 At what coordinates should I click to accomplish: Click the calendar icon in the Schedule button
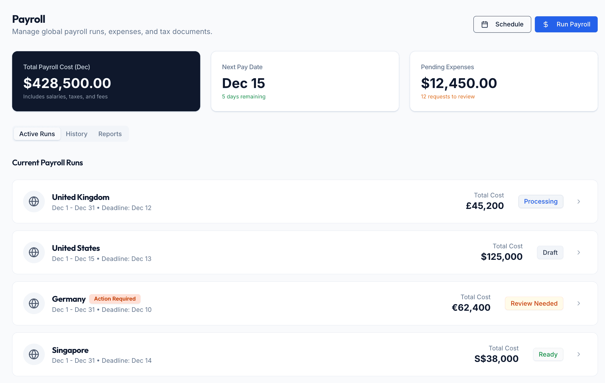pyautogui.click(x=485, y=24)
